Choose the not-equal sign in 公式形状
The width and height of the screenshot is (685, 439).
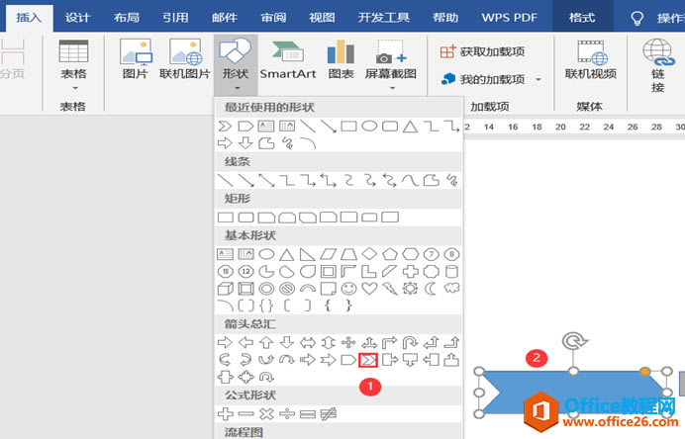tap(328, 413)
